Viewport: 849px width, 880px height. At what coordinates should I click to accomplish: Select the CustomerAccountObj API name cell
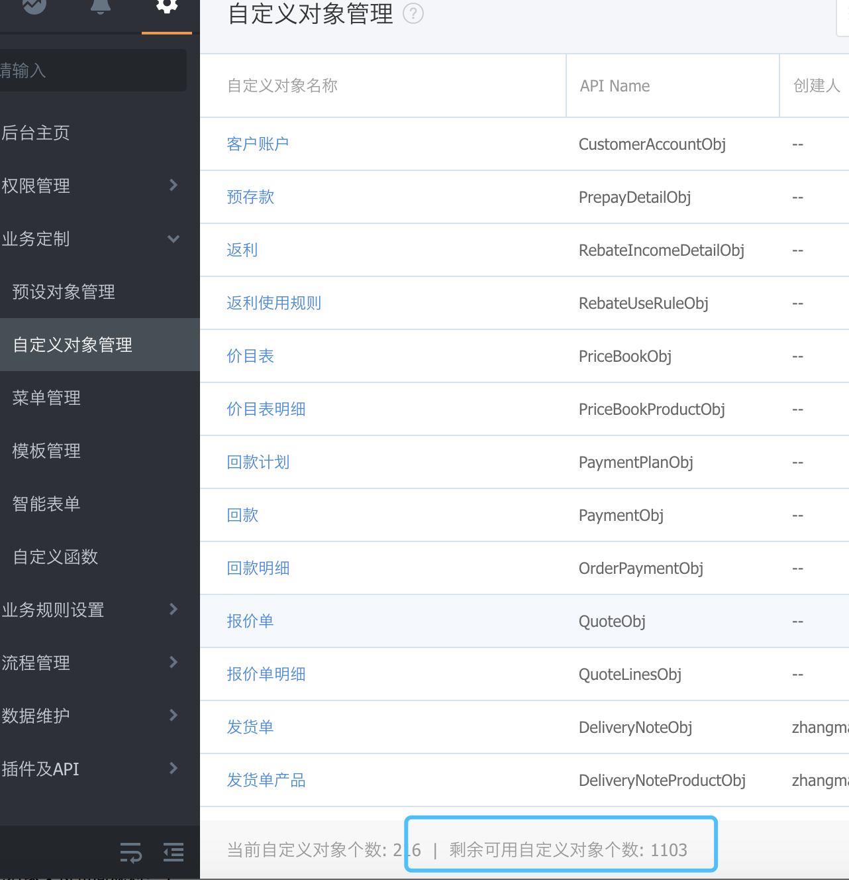[x=652, y=144]
